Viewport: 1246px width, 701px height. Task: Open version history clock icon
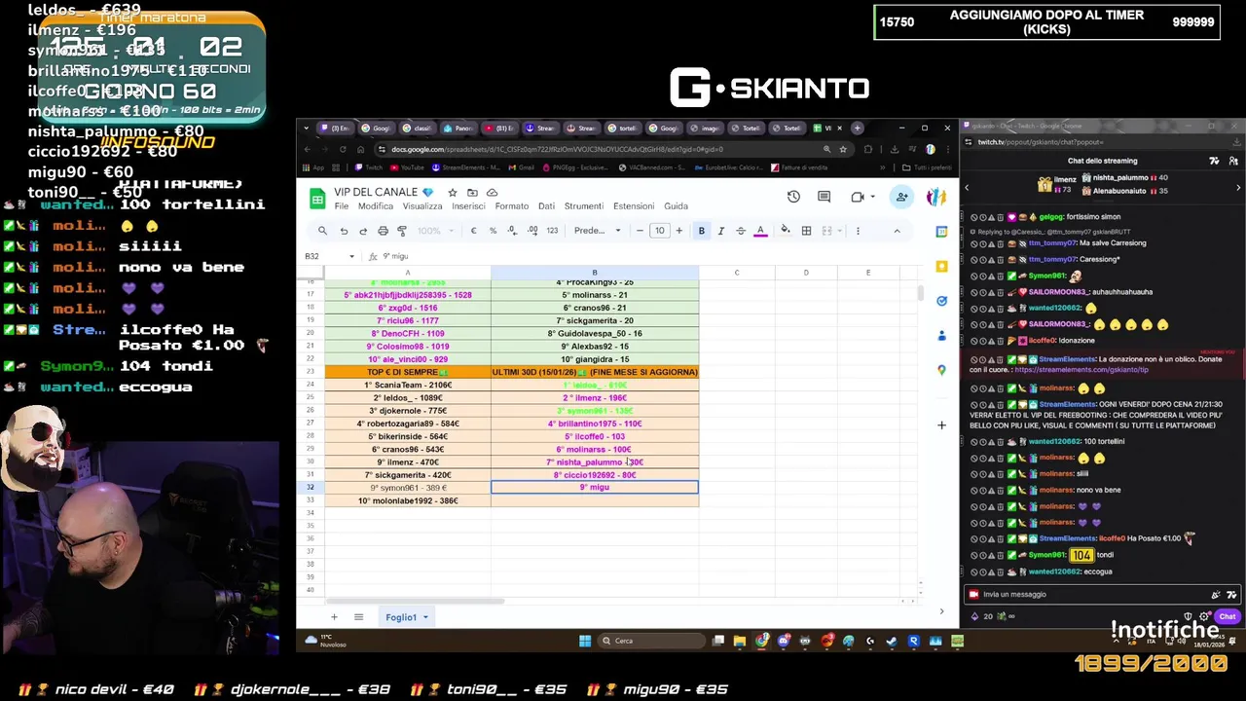793,197
